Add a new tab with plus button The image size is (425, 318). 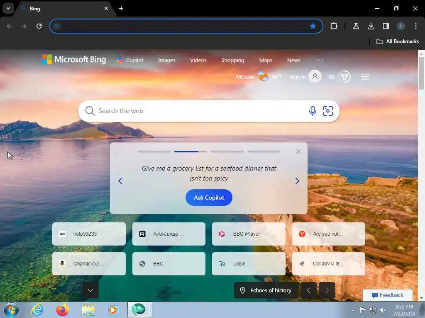121,8
